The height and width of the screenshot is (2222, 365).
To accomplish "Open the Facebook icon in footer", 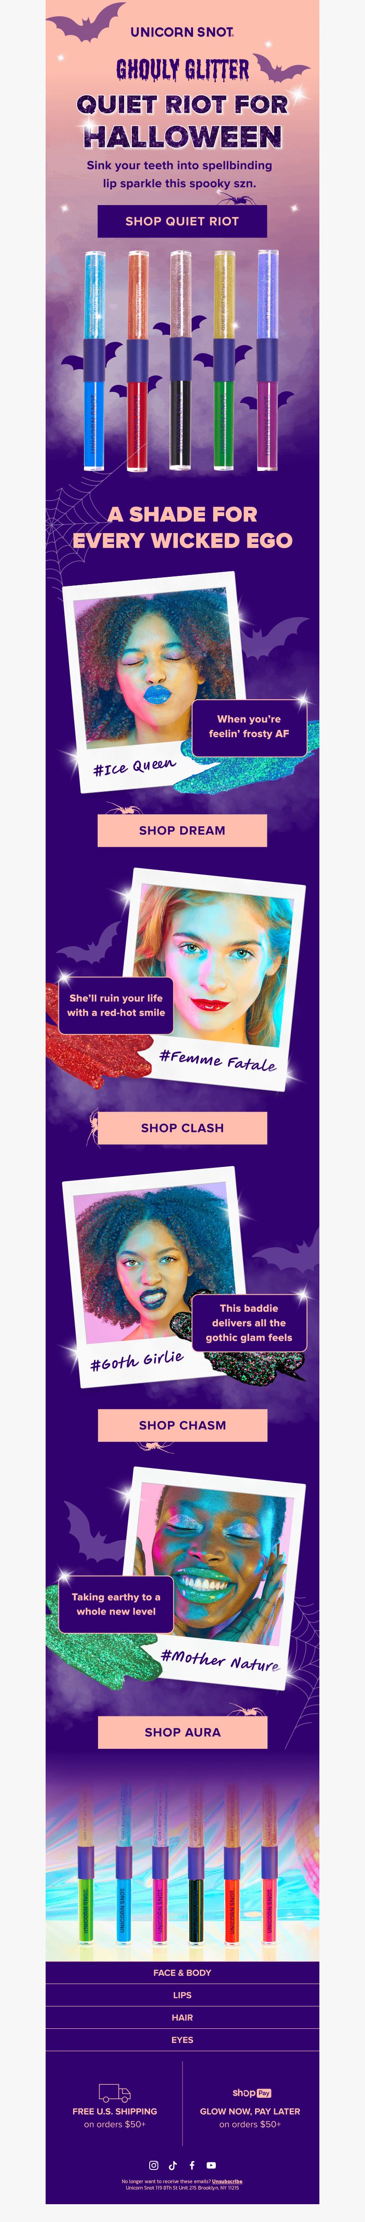I will pyautogui.click(x=192, y=2164).
